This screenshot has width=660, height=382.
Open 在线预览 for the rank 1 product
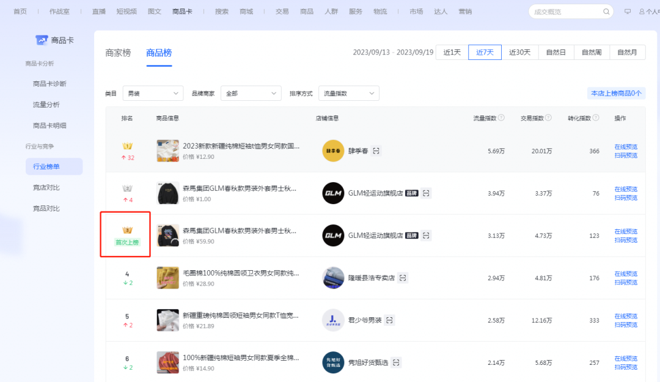coord(625,145)
